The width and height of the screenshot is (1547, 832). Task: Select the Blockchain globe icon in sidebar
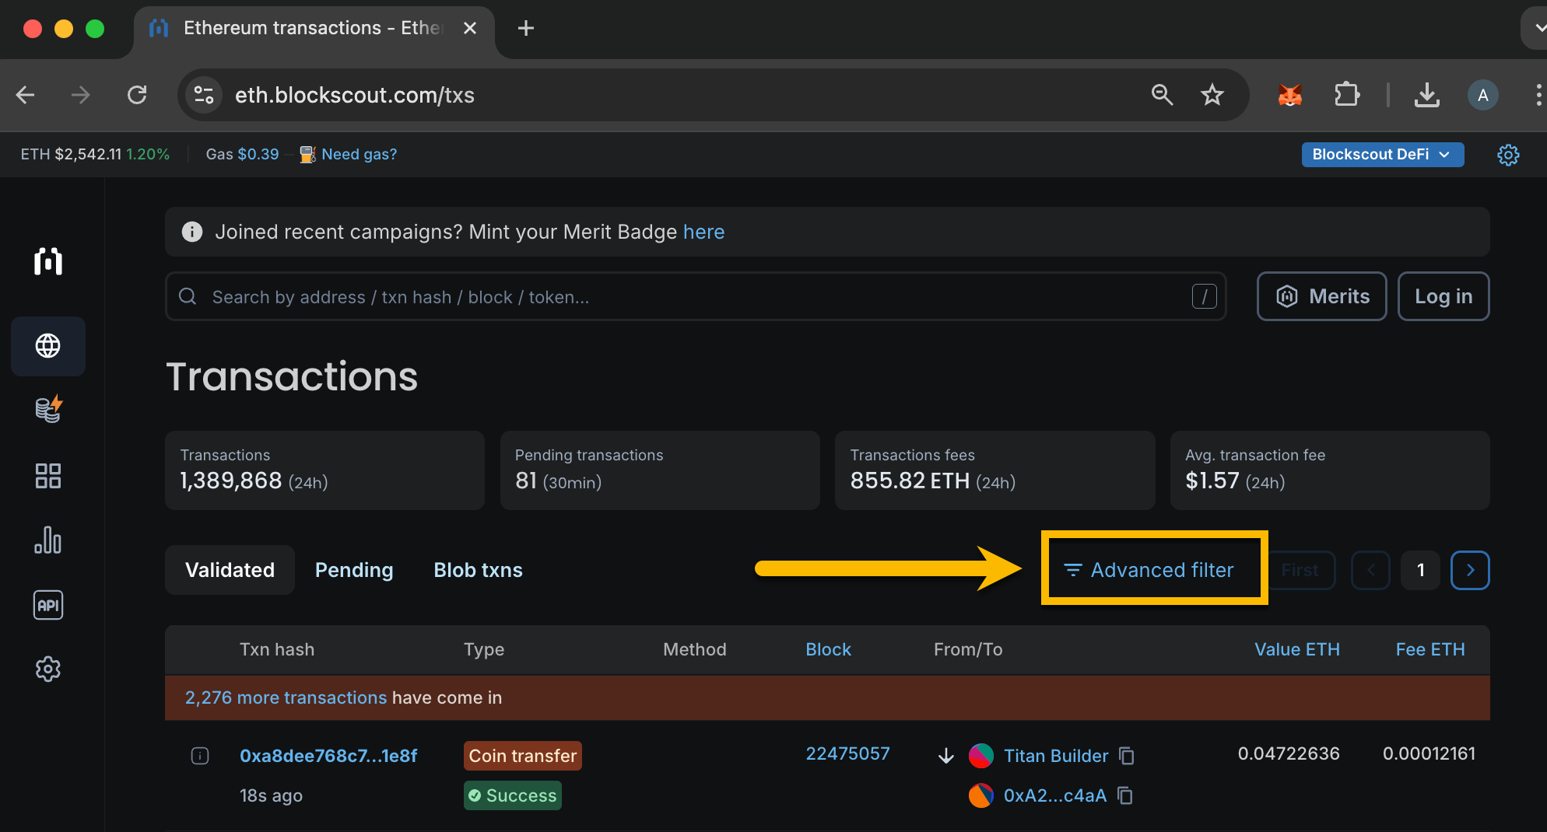pos(47,347)
